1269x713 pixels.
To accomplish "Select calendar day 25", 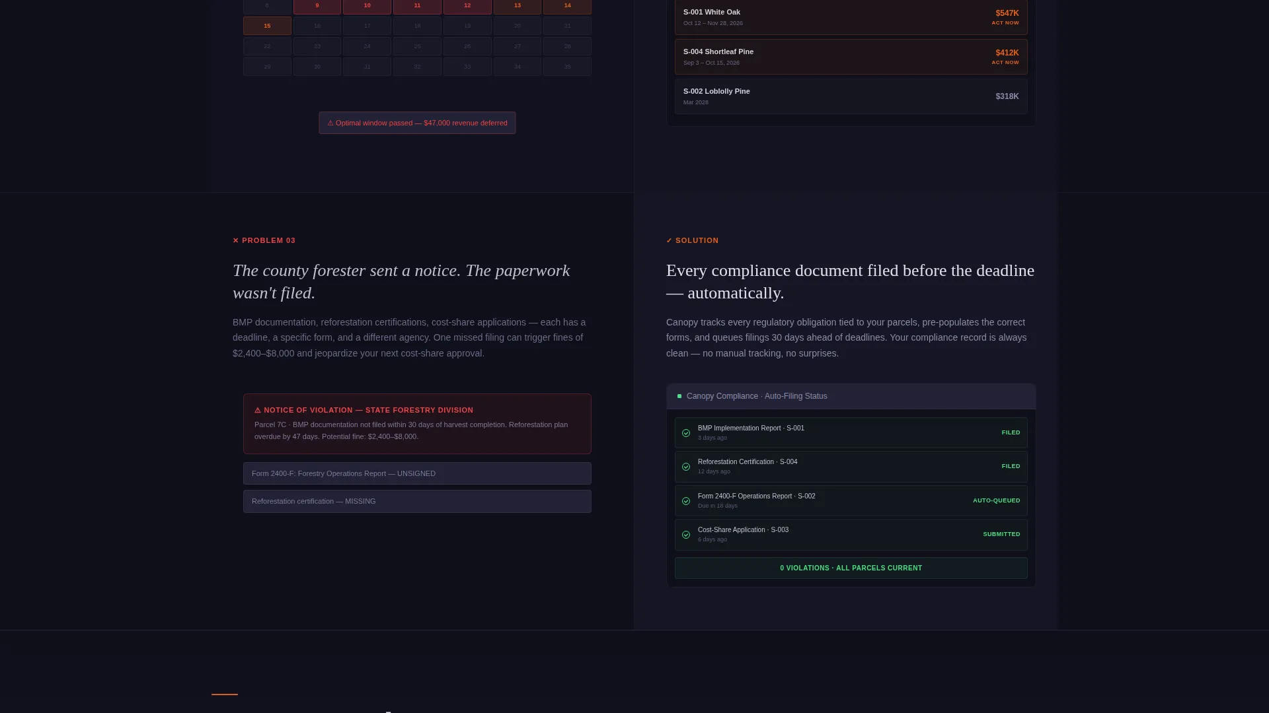I will click(x=417, y=46).
